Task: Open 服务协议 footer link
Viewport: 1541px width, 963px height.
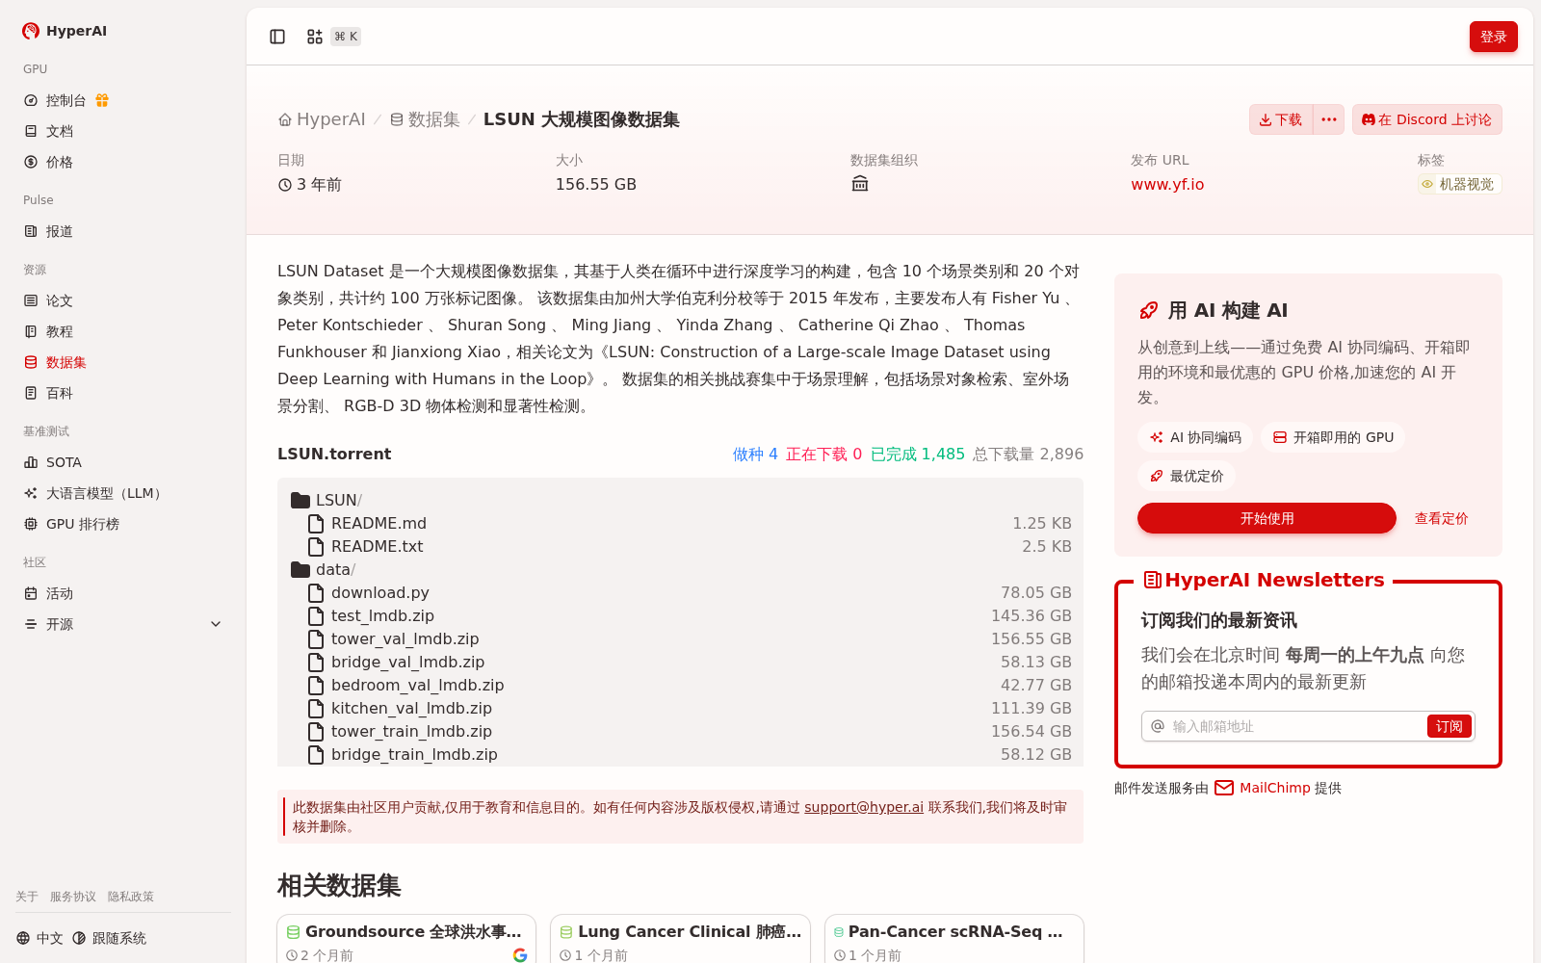Action: pos(73,897)
